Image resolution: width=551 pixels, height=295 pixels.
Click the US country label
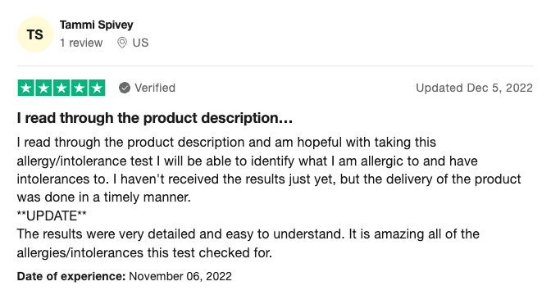(140, 43)
